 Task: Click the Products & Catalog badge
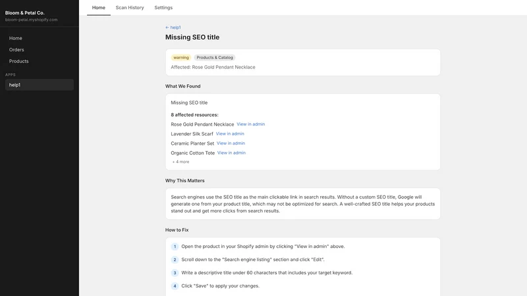point(215,57)
